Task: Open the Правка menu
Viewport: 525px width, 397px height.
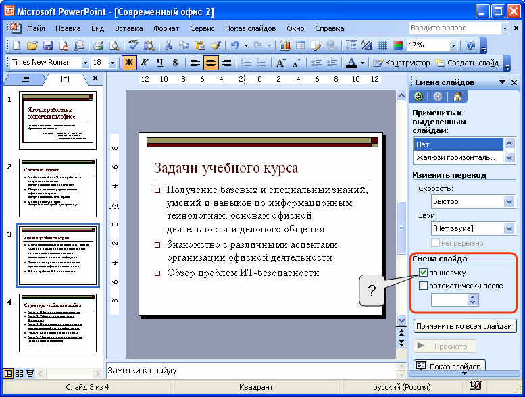Action: pos(68,29)
